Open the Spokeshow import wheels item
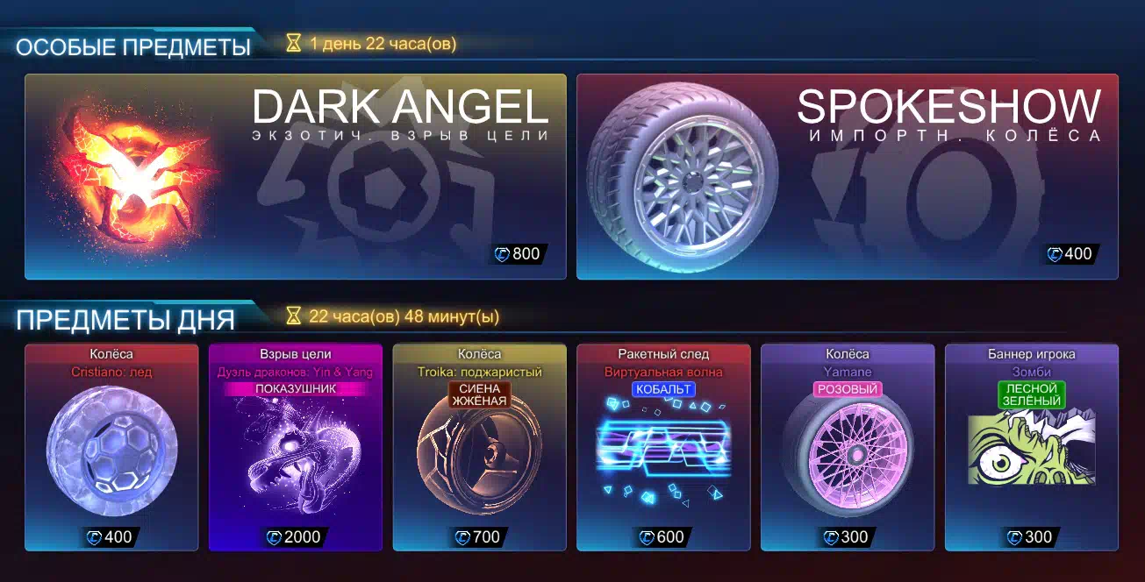The height and width of the screenshot is (582, 1145). click(848, 177)
